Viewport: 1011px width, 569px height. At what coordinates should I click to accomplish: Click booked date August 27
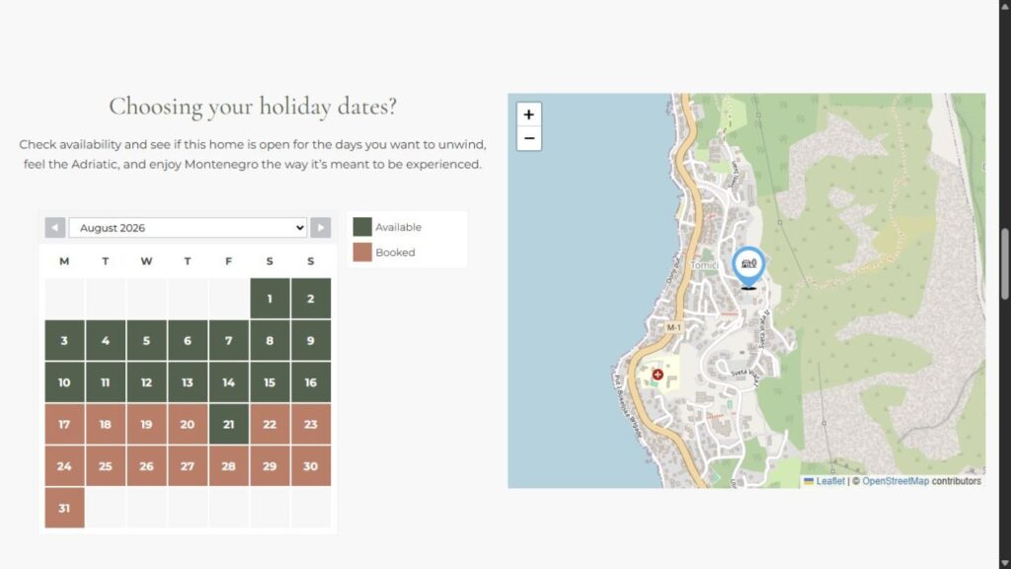(188, 466)
